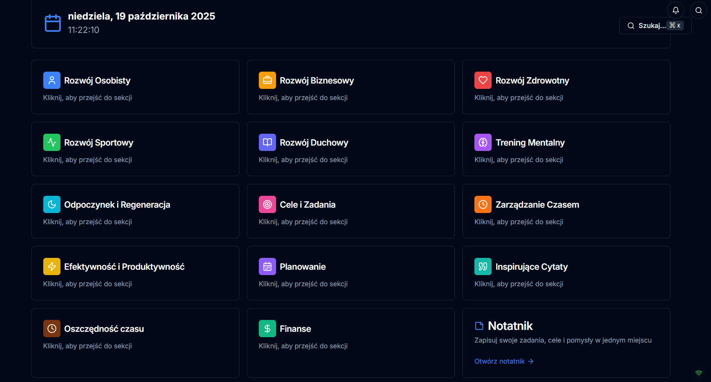Click the teal moon icon for Odpoczynek i Regeneracja
This screenshot has height=382, width=711.
(52, 205)
